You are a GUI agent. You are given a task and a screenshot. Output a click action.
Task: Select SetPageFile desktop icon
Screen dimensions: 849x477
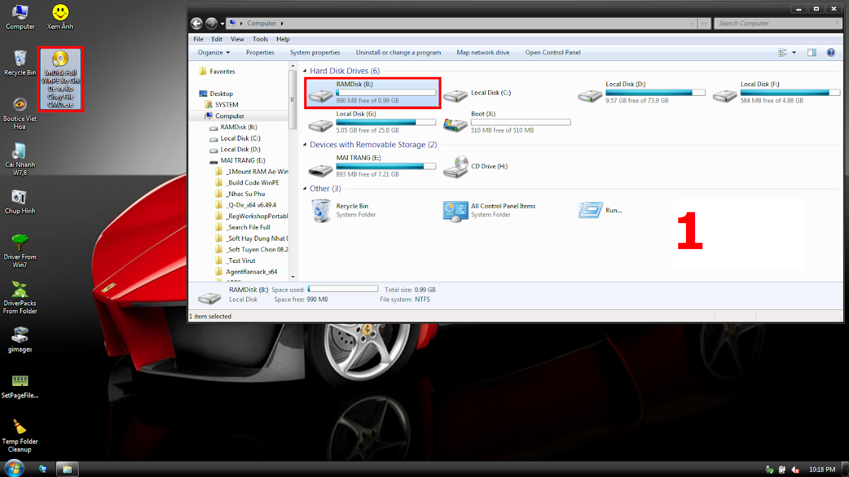pos(20,387)
